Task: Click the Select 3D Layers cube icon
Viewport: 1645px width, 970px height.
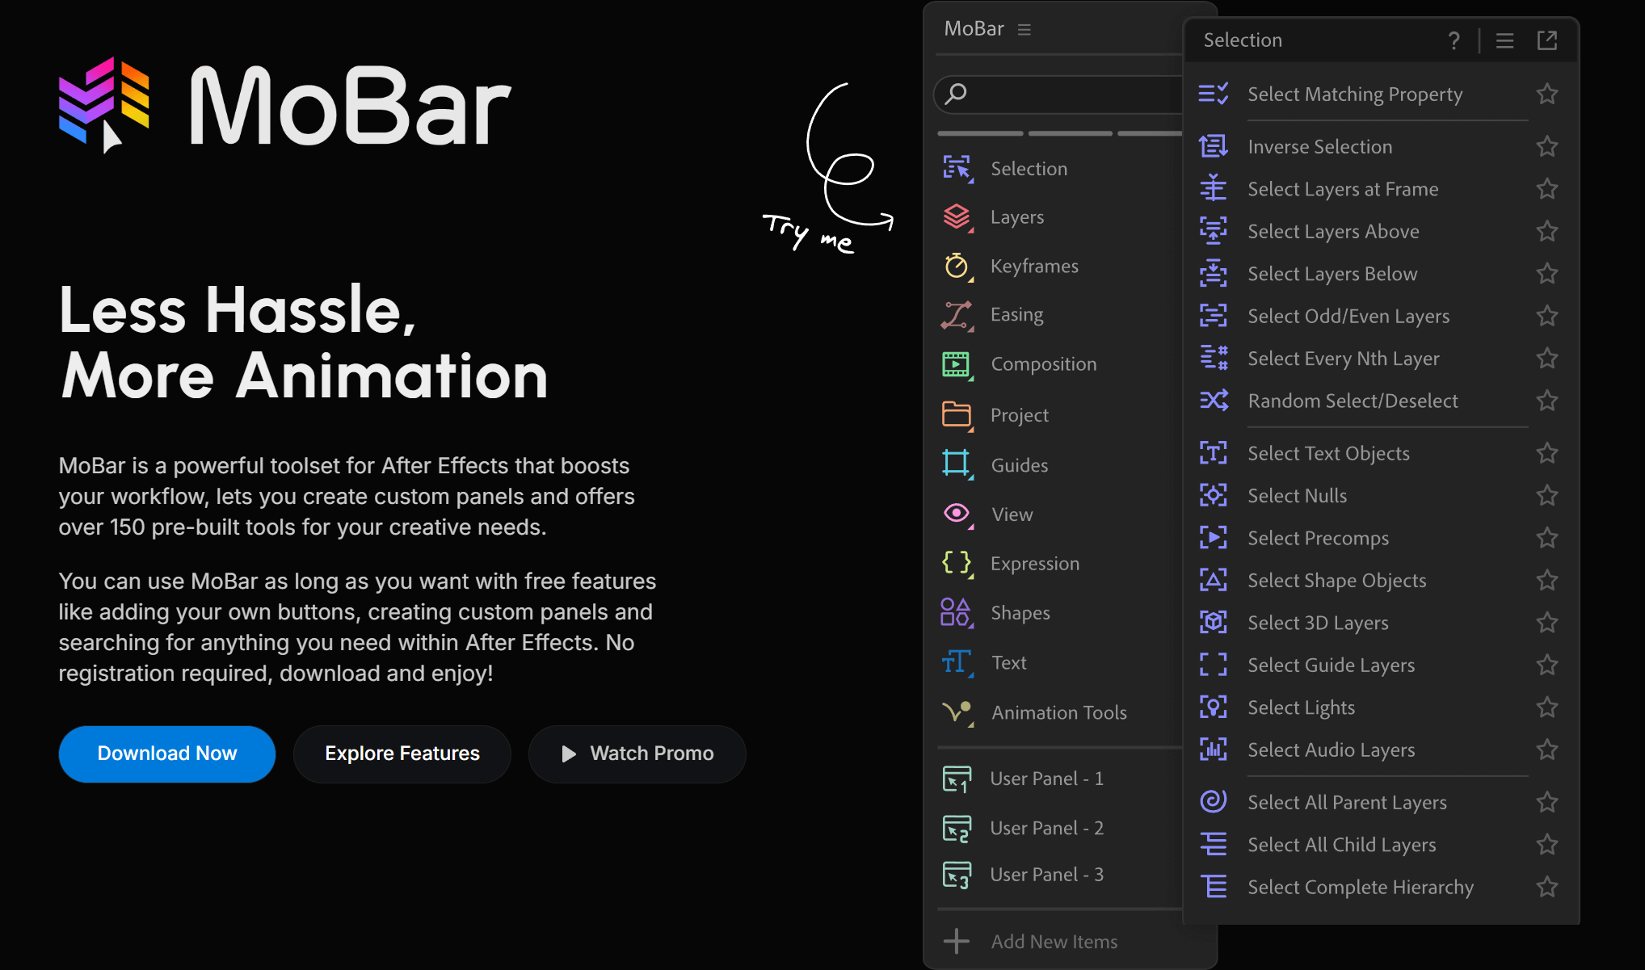Action: 1213,622
